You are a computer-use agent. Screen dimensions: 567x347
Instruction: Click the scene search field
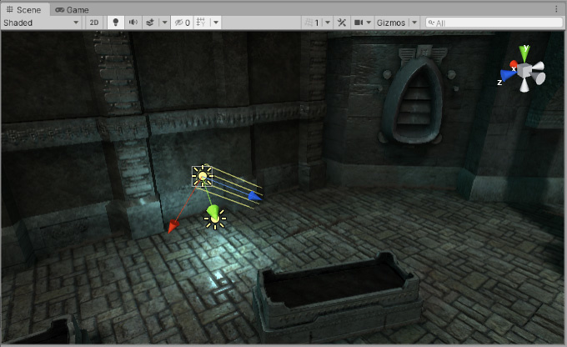[492, 23]
